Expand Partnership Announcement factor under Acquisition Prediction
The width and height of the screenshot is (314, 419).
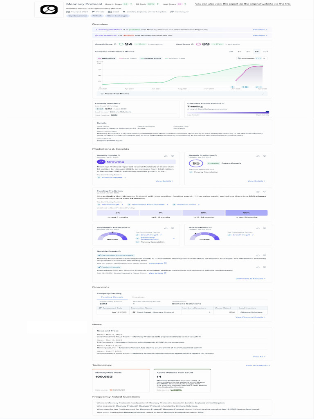(155, 239)
